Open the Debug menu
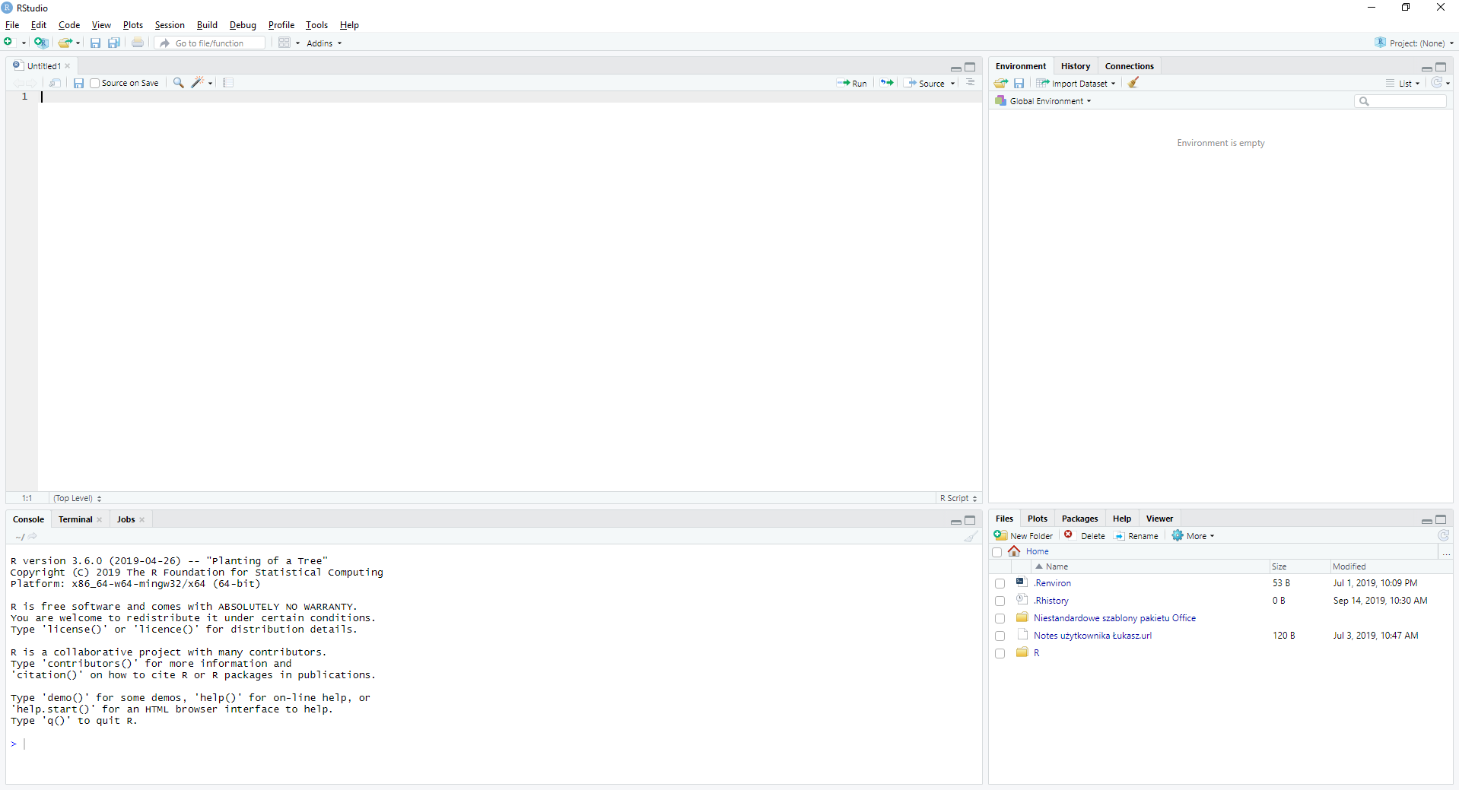This screenshot has height=790, width=1459. [x=243, y=25]
